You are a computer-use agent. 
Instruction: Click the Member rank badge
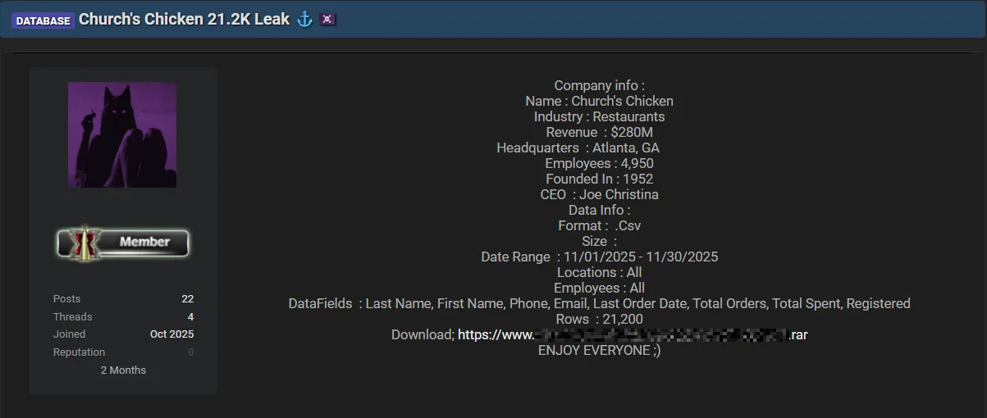pos(123,243)
